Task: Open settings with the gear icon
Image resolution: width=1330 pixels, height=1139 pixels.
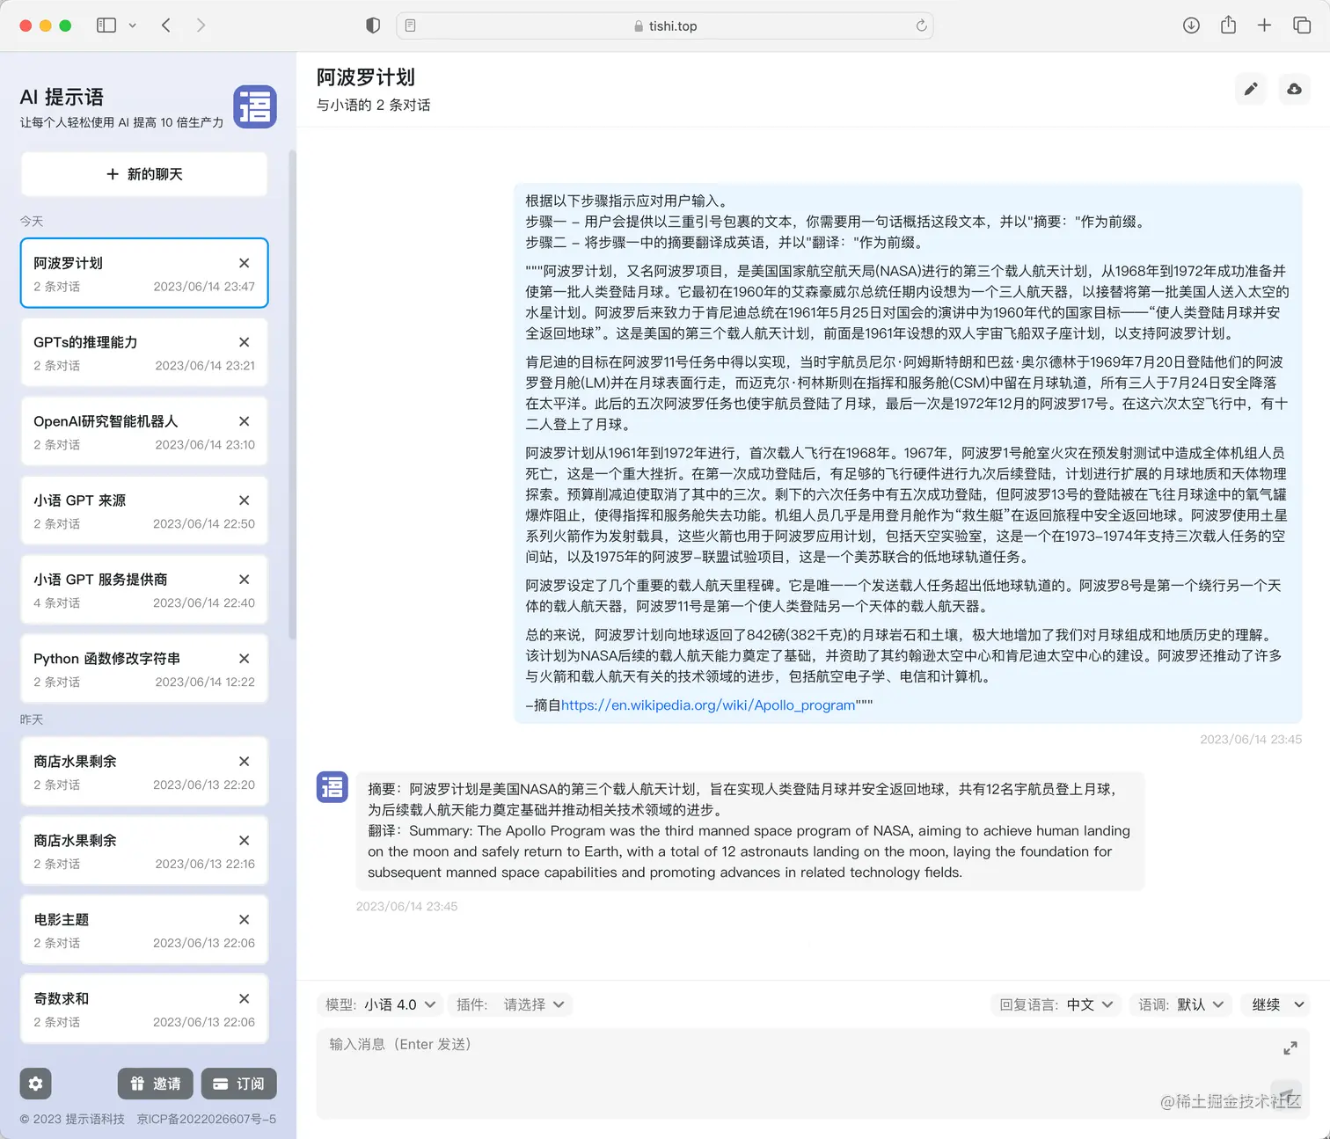Action: (36, 1084)
